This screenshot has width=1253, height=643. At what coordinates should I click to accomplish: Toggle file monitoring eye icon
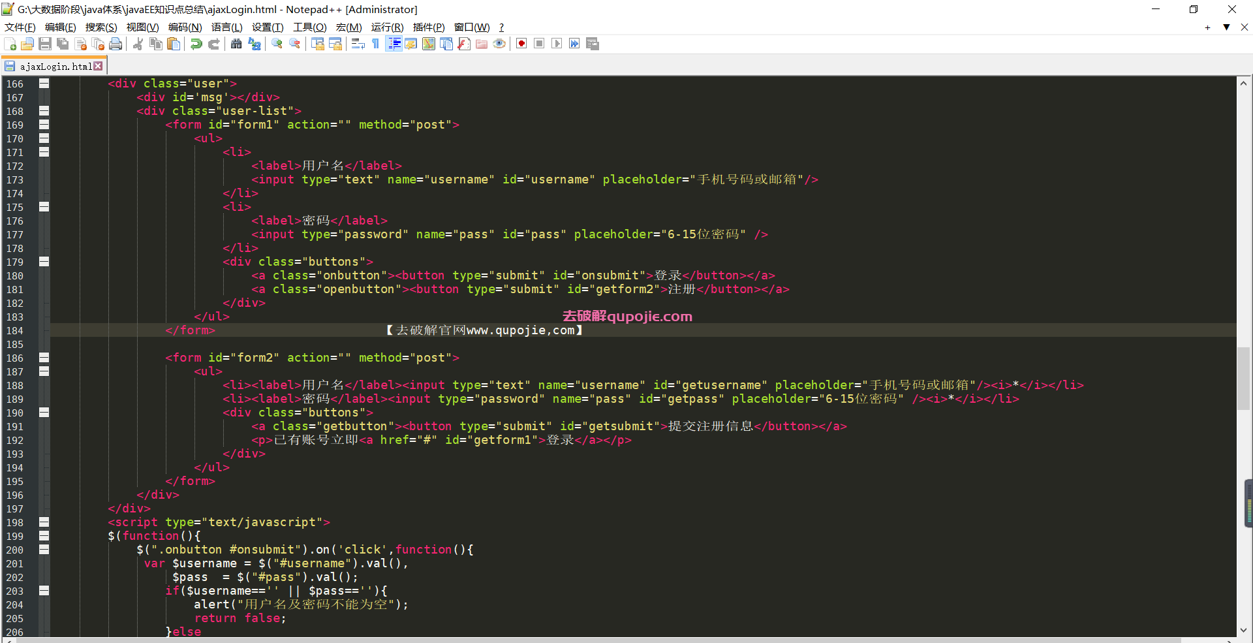(x=499, y=44)
